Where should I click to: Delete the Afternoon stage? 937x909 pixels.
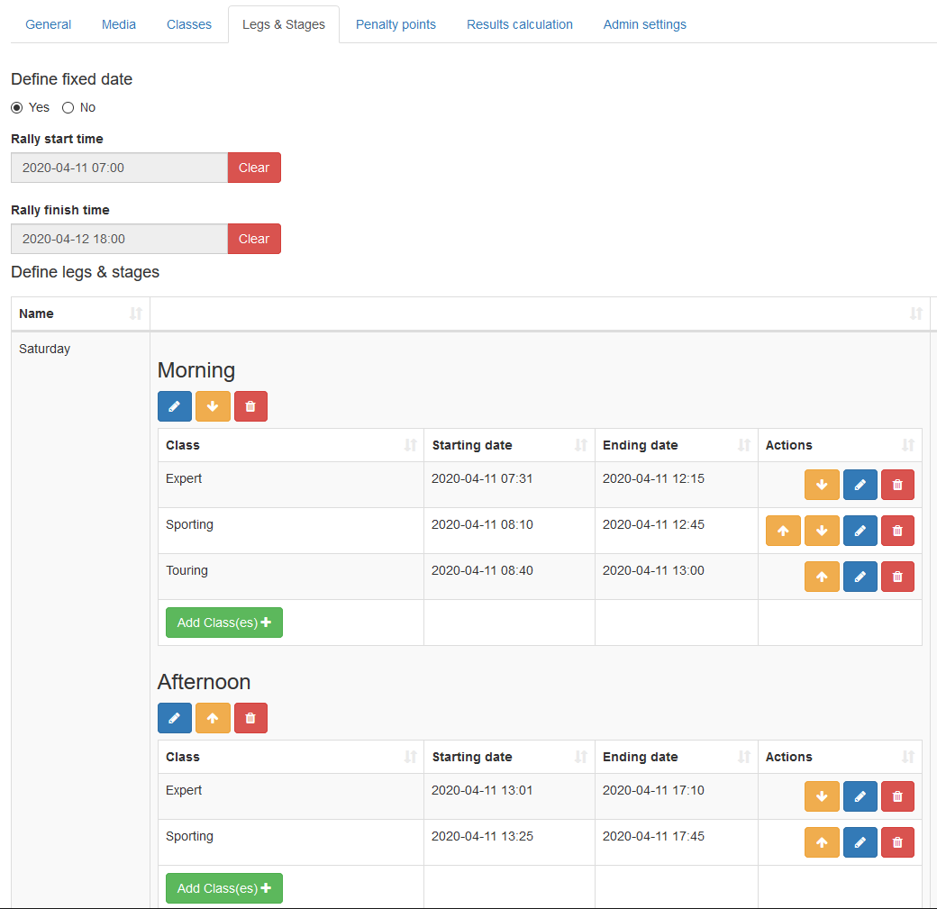(250, 718)
